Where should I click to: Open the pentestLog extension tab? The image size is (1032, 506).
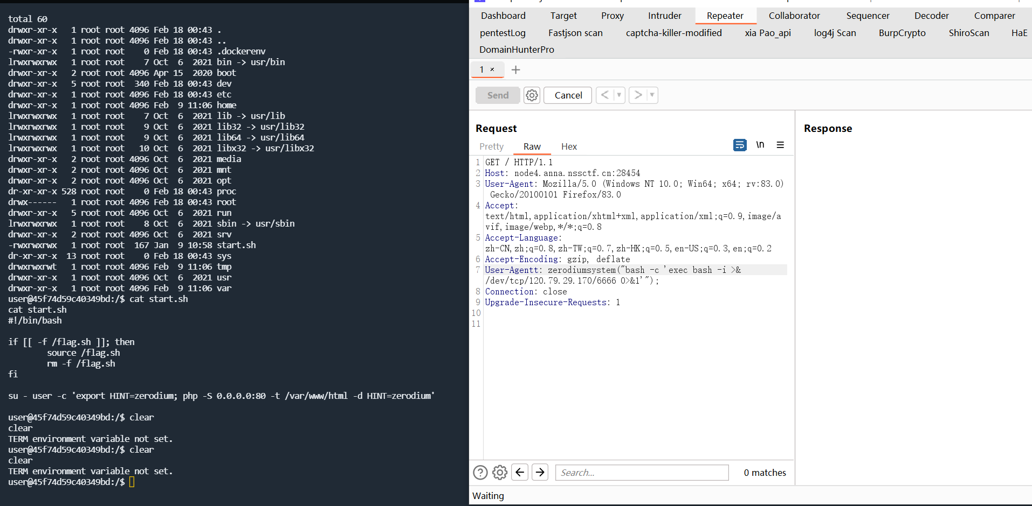click(503, 33)
